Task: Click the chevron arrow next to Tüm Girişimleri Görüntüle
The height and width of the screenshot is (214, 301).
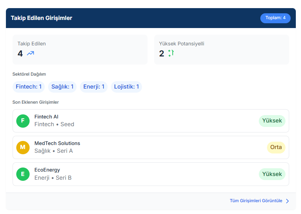Action: point(287,201)
